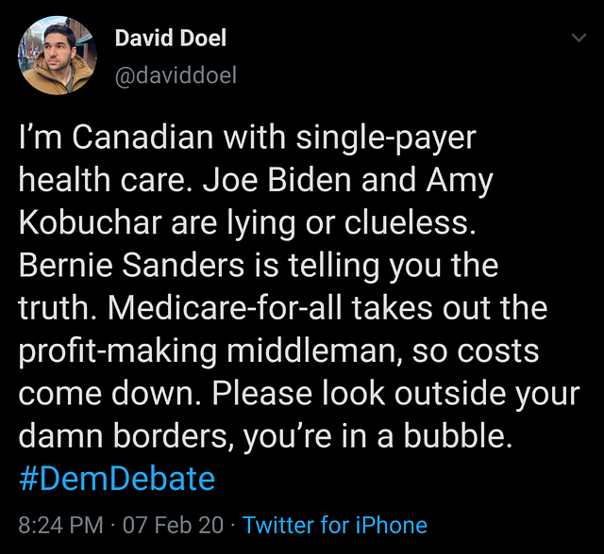This screenshot has height=554, width=604.
Task: Click the word "single-payer" in the tweet
Action: tap(387, 138)
